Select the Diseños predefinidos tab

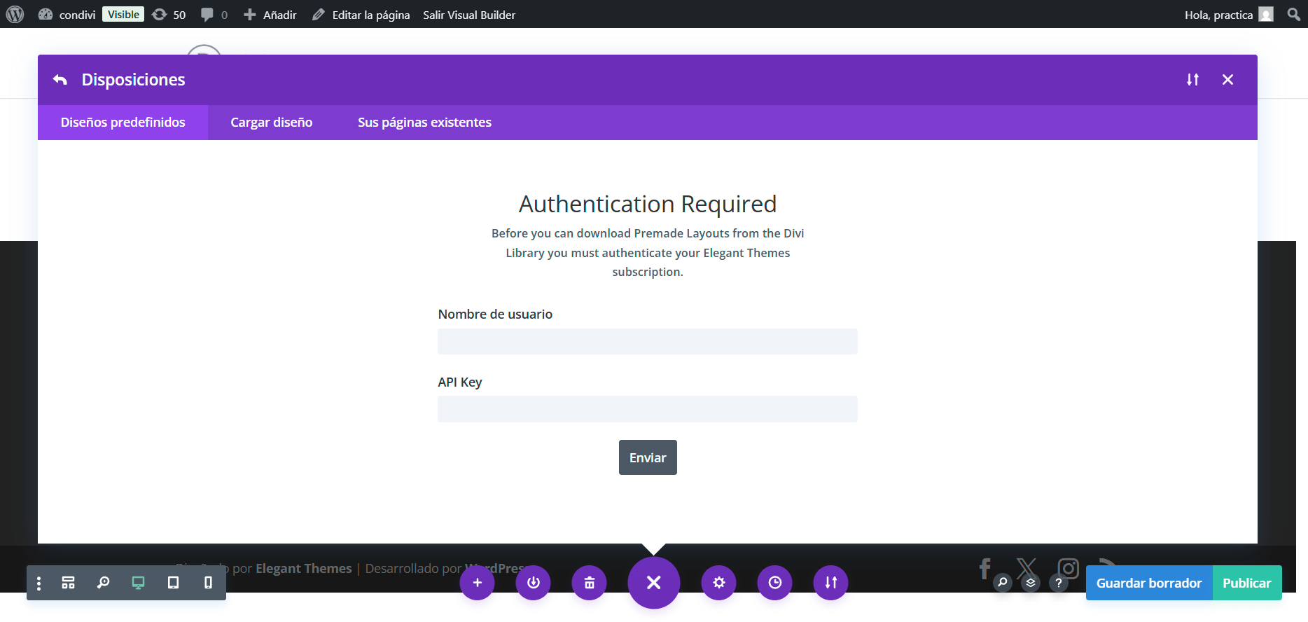pos(123,123)
